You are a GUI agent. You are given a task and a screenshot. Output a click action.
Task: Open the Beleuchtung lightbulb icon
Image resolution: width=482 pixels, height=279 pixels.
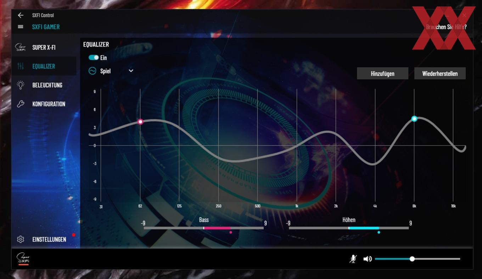coord(21,85)
